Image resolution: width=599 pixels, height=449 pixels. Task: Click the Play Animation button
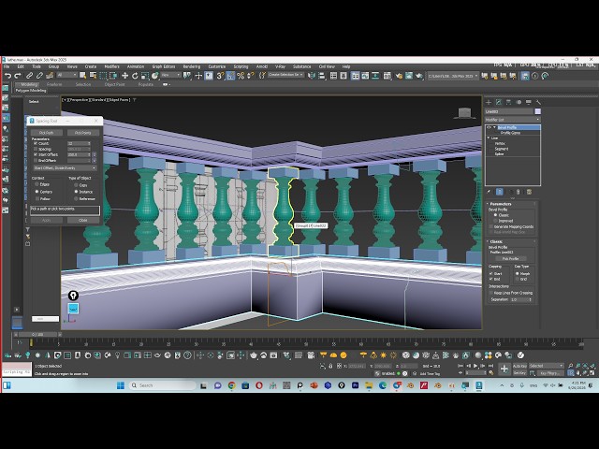[475, 366]
